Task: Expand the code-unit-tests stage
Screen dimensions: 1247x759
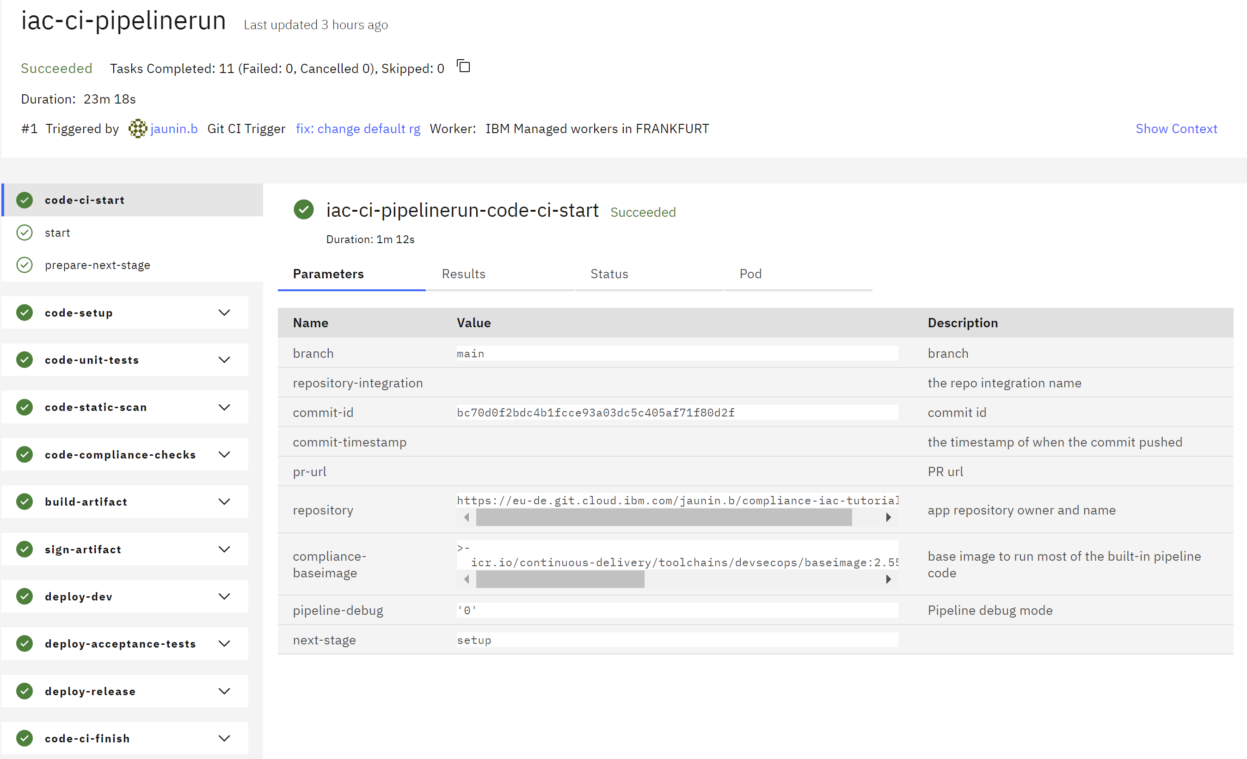Action: (225, 359)
